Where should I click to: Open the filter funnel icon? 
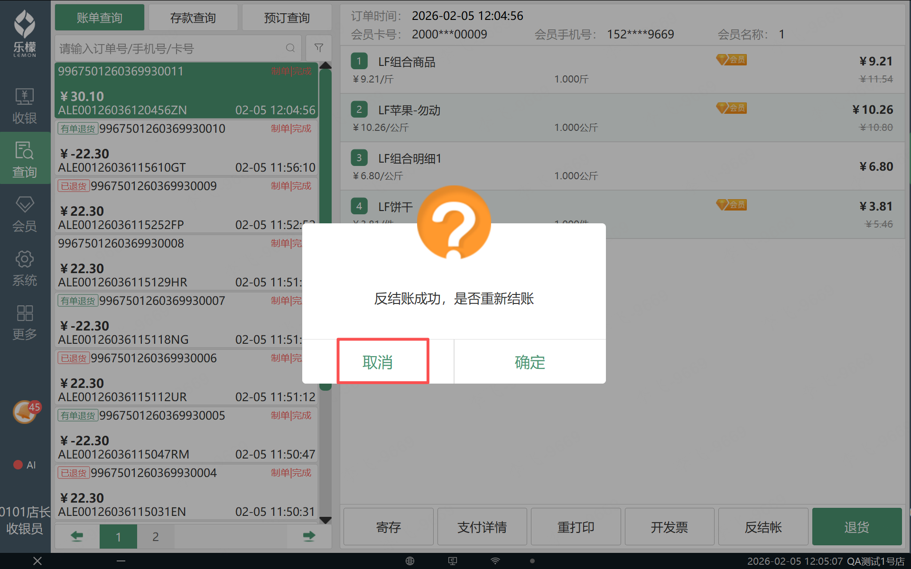tap(319, 48)
